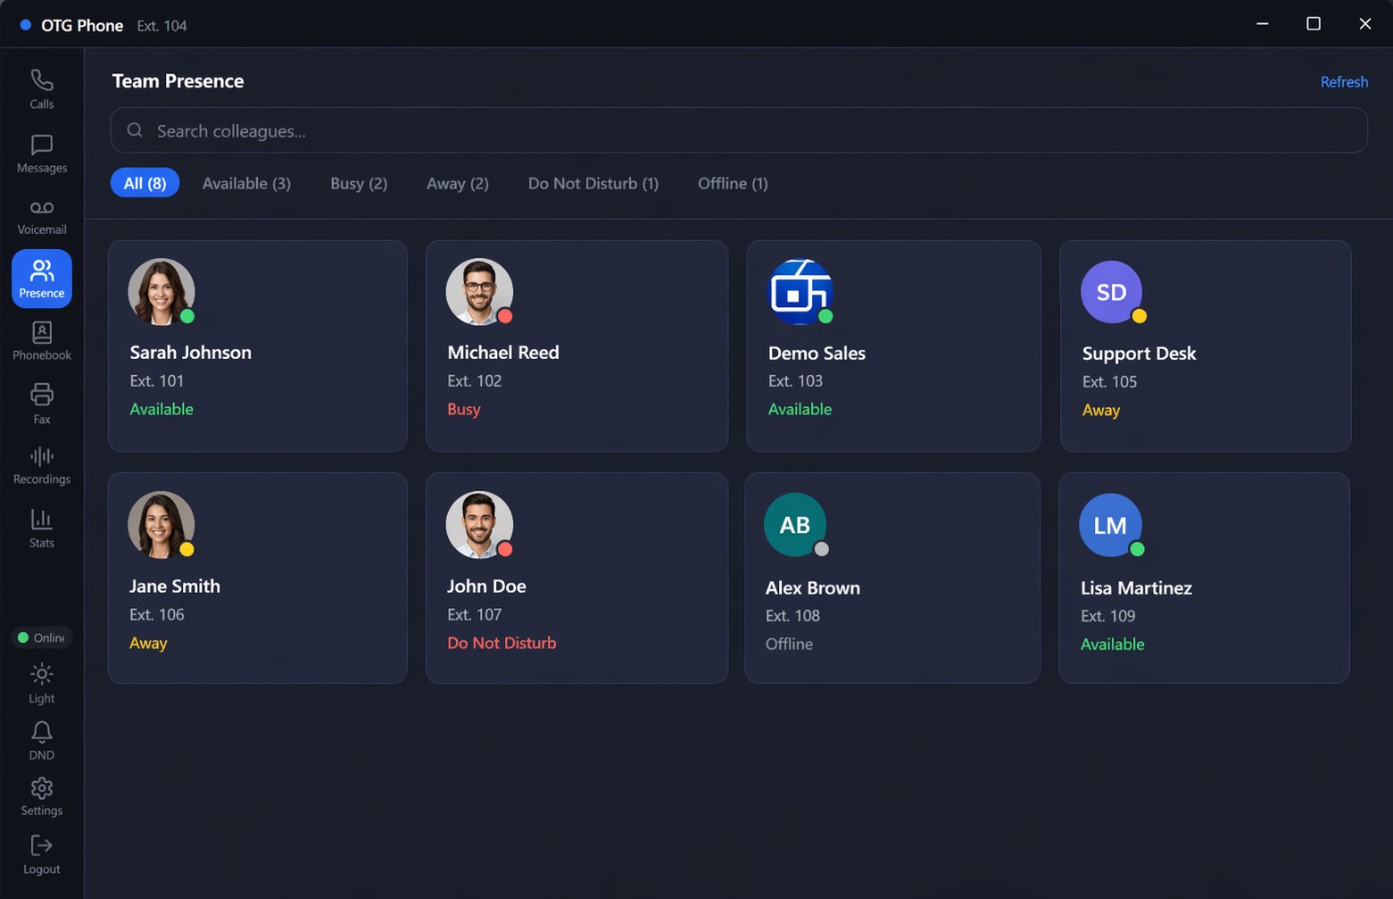Click the Demo Sales logo avatar
The height and width of the screenshot is (899, 1393).
(x=800, y=292)
